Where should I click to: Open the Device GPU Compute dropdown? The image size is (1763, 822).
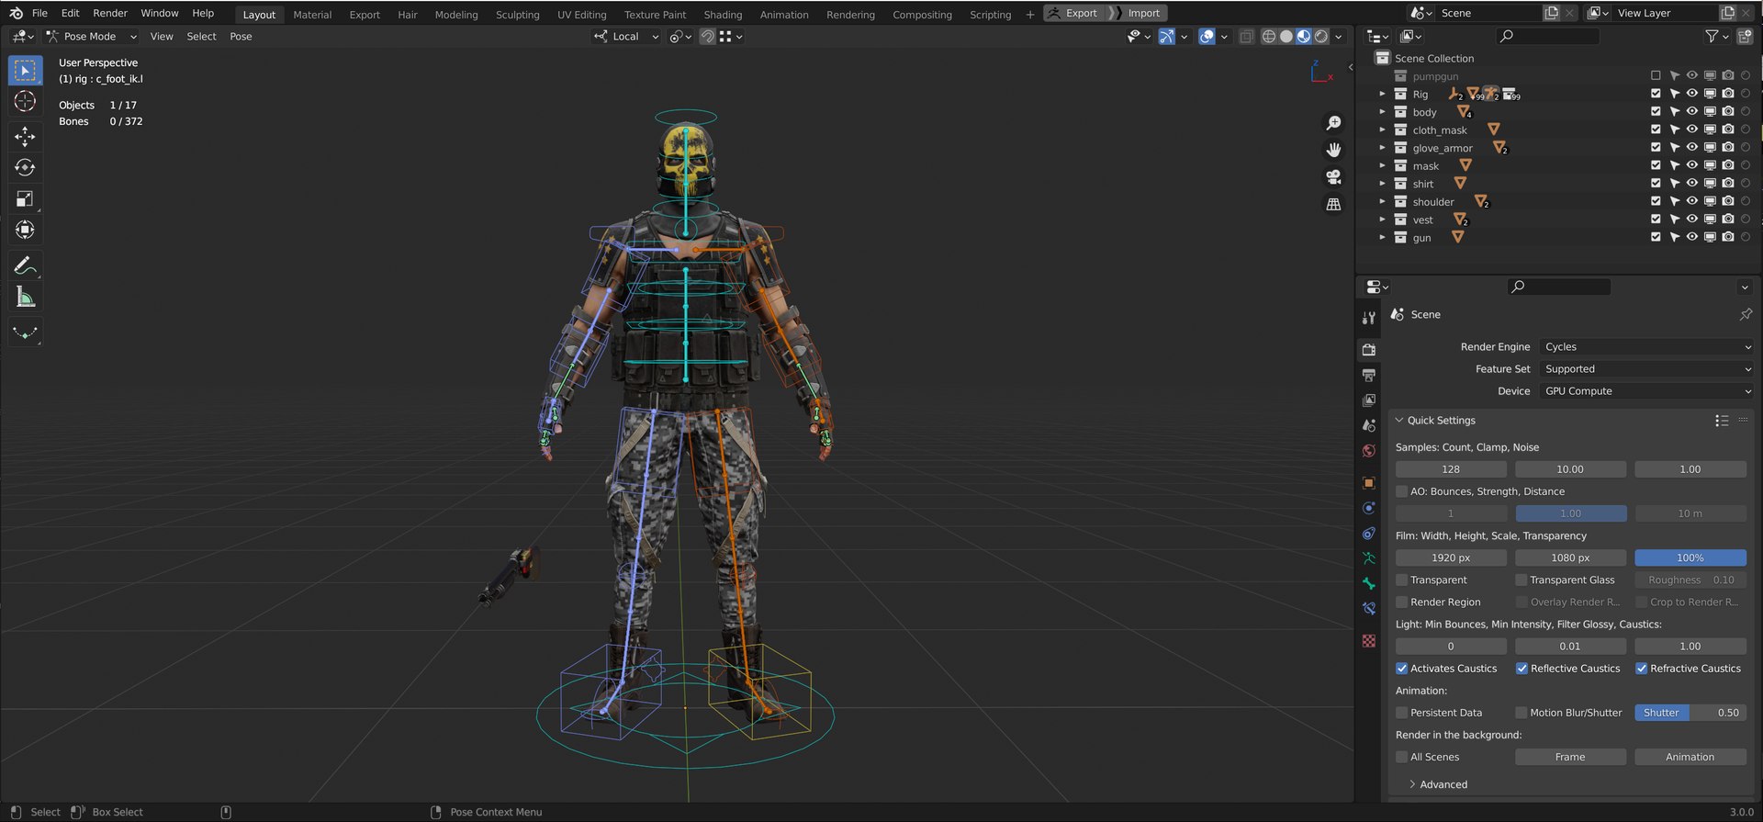point(1647,391)
